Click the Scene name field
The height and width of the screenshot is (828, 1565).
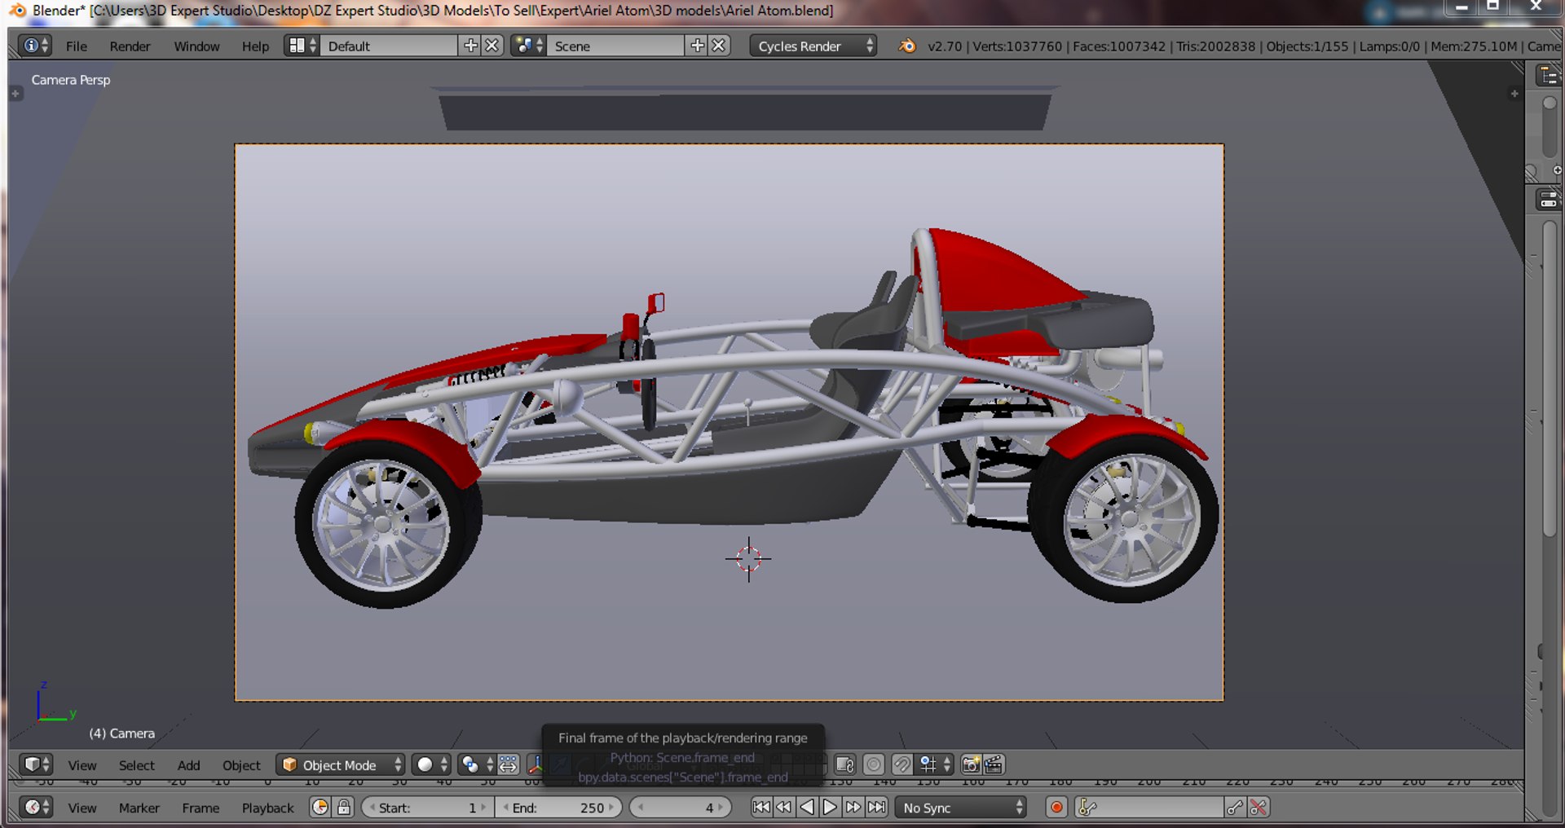[616, 46]
